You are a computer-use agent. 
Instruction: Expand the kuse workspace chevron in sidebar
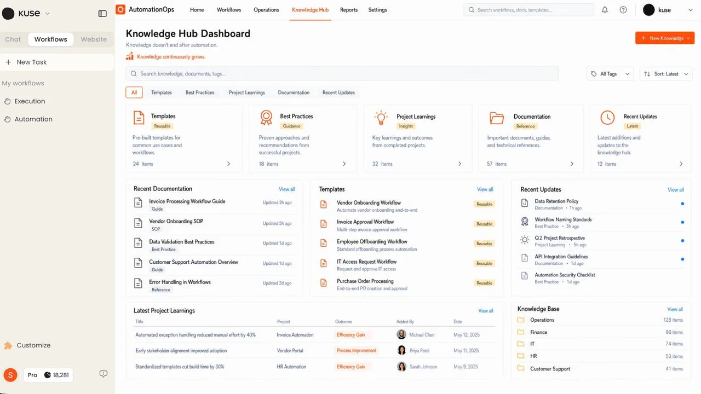coord(47,14)
